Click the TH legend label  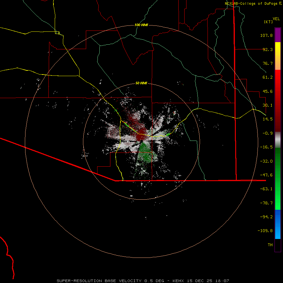[x=270, y=245]
